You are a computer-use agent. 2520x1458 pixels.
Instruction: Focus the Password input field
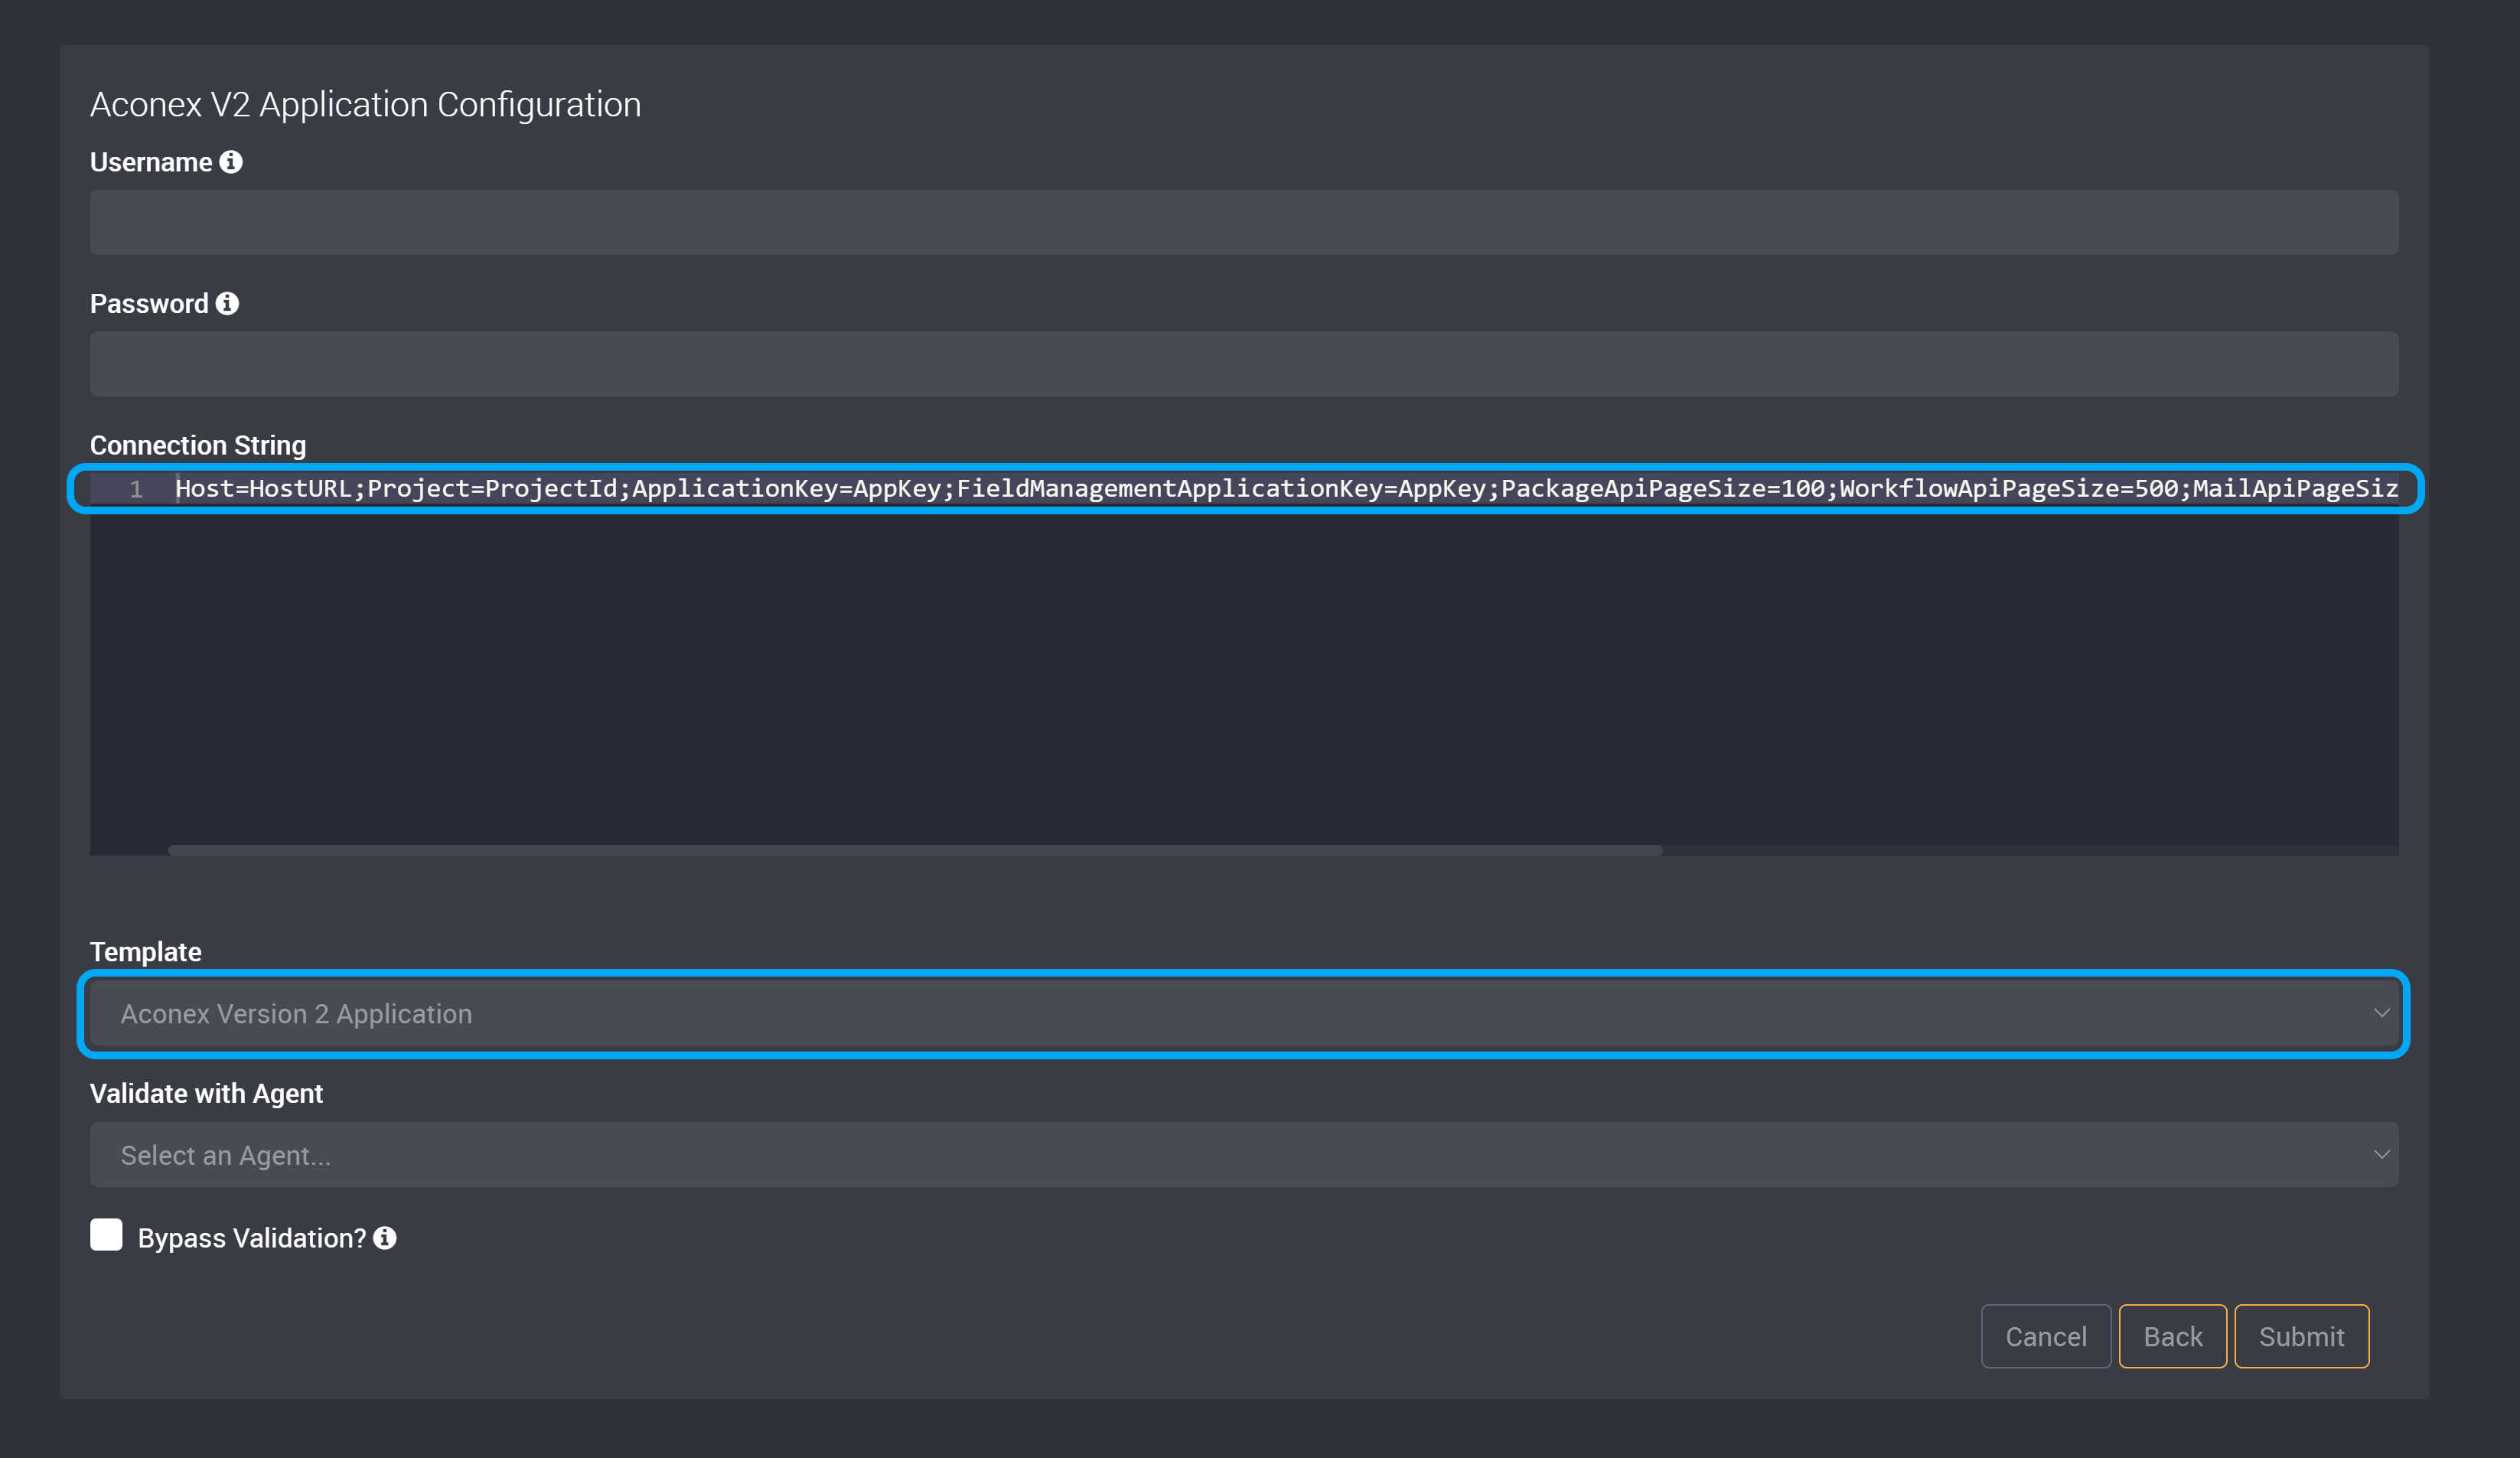1244,364
